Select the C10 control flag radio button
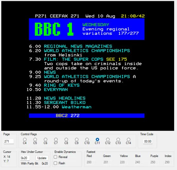The width and height of the screenshot is (177, 170). (x=87, y=140)
